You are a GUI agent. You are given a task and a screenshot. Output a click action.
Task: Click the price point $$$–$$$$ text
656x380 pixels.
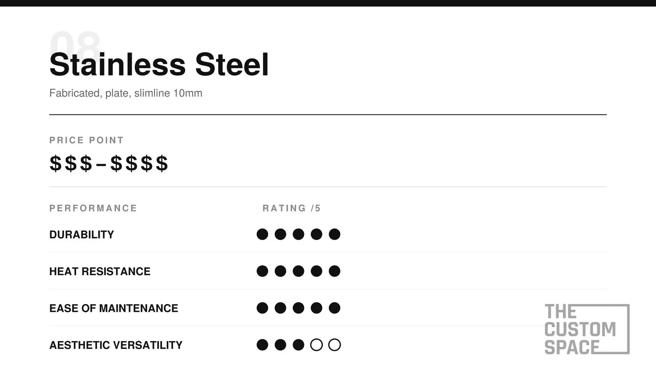tap(109, 163)
